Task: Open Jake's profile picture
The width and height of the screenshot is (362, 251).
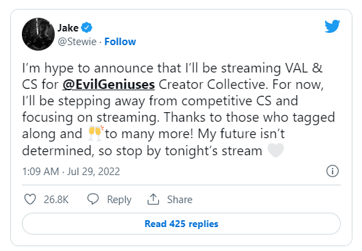Action: point(38,34)
